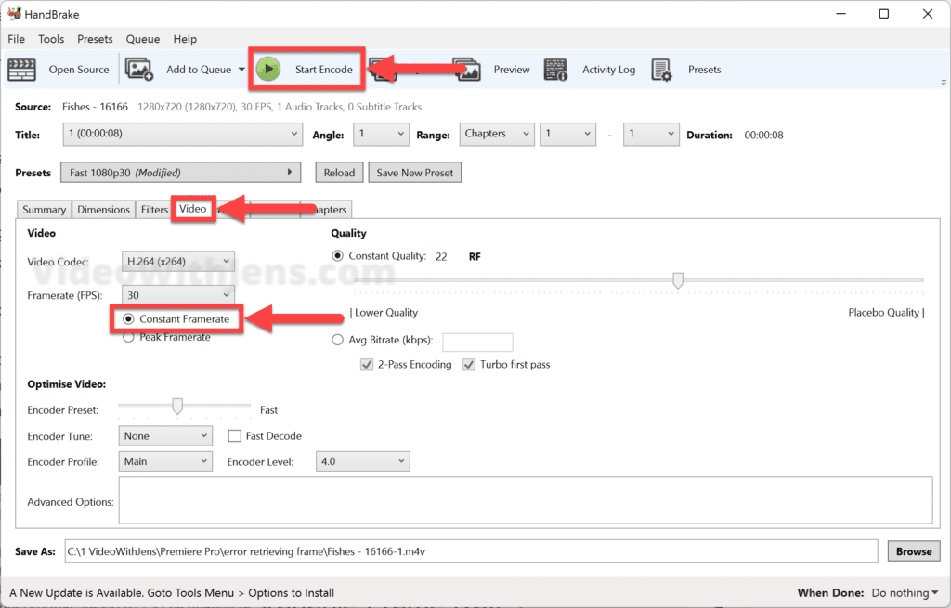
Task: Click the Encoder Preset value "Fast"
Action: 268,410
